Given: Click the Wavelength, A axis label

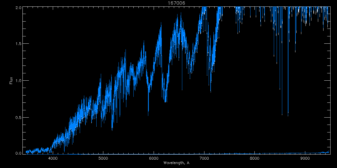Looking at the screenshot, I should (176, 163).
